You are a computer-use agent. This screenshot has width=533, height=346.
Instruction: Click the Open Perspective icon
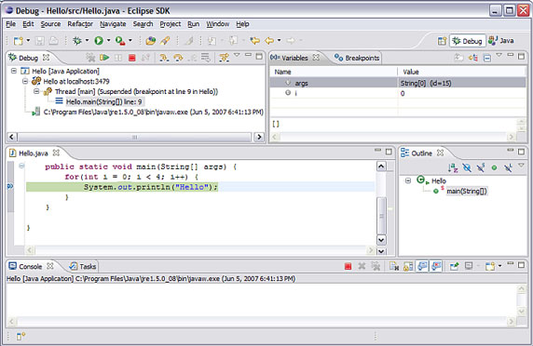point(442,41)
